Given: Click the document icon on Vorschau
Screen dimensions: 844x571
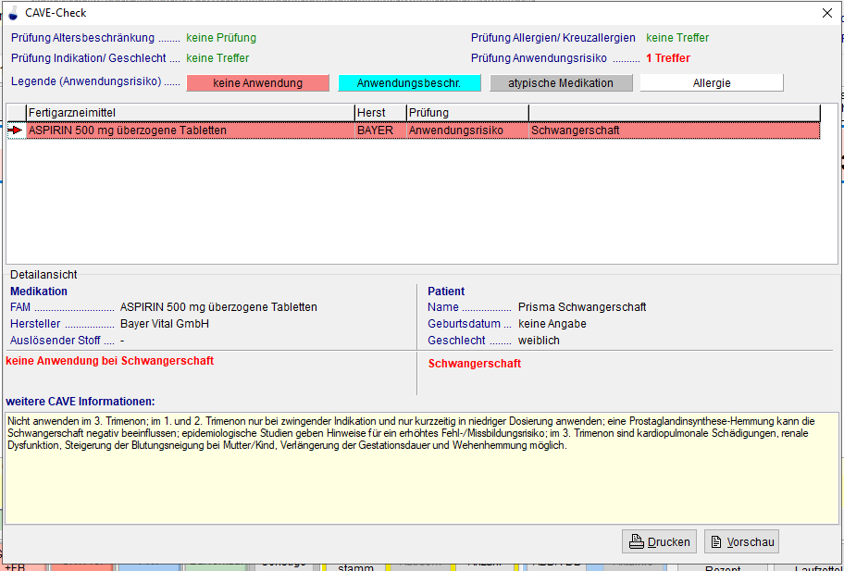Looking at the screenshot, I should [716, 541].
